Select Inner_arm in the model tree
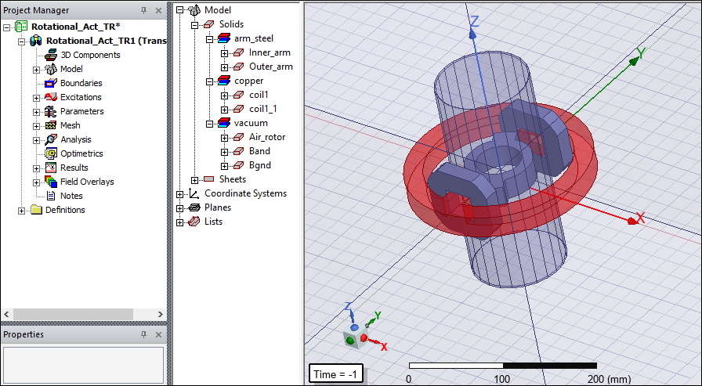The width and height of the screenshot is (702, 386). click(x=270, y=52)
